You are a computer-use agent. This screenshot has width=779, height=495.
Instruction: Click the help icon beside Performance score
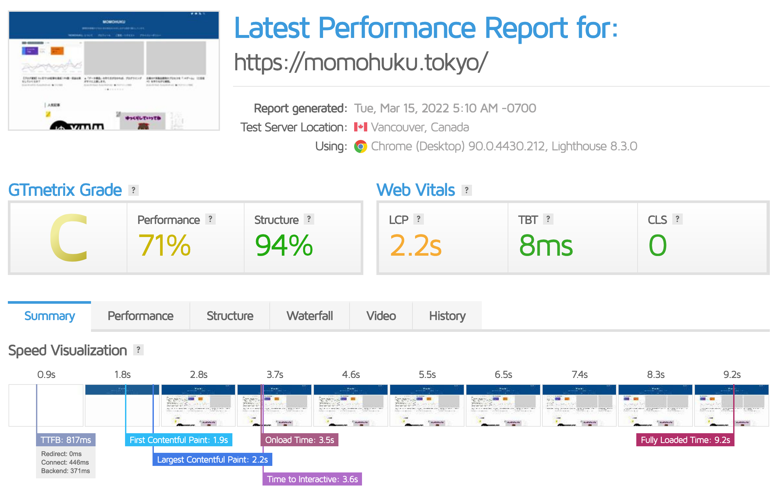tap(210, 219)
